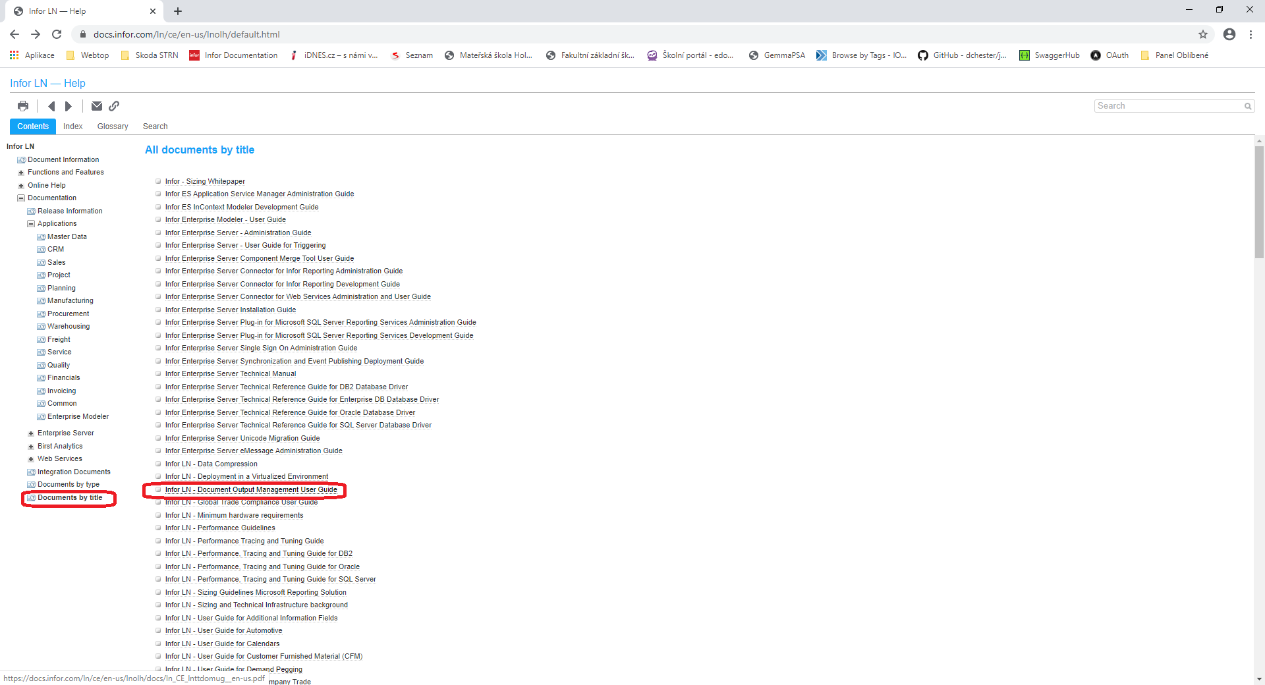The image size is (1265, 685).
Task: Click scrollbar down arrow at bottom
Action: (x=1259, y=678)
